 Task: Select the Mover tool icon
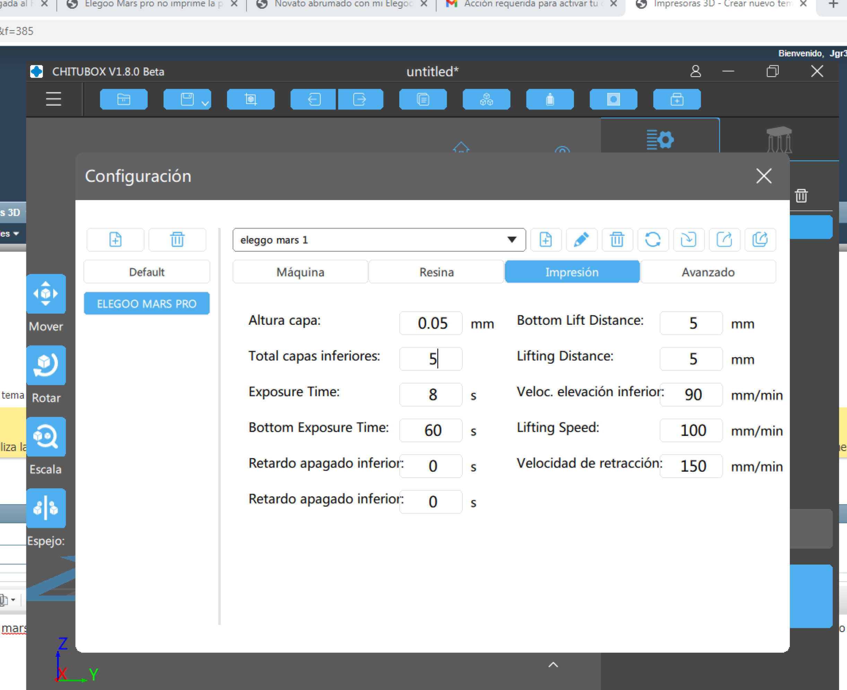[x=46, y=294]
